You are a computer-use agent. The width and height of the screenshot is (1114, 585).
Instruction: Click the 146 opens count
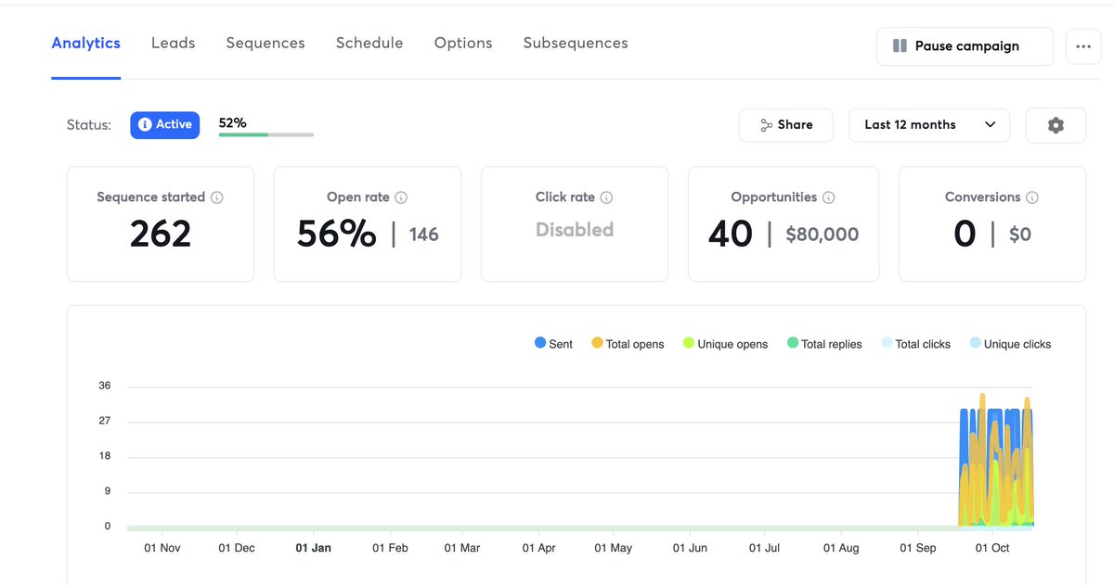423,235
